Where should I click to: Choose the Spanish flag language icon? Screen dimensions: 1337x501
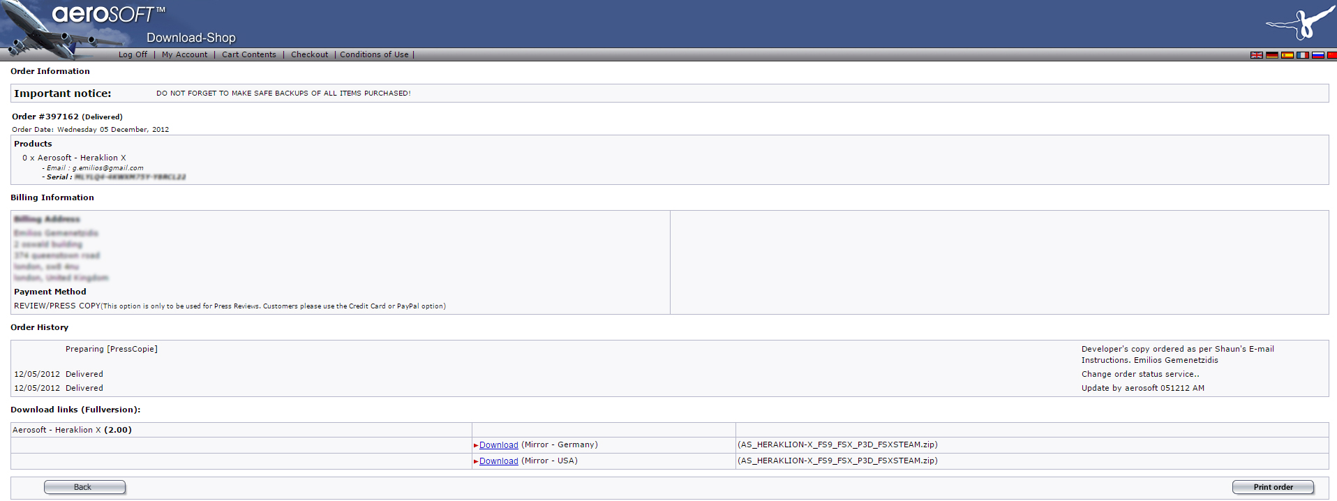click(x=1287, y=55)
